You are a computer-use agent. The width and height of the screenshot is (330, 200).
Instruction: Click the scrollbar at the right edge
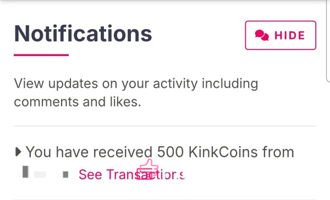click(x=328, y=41)
